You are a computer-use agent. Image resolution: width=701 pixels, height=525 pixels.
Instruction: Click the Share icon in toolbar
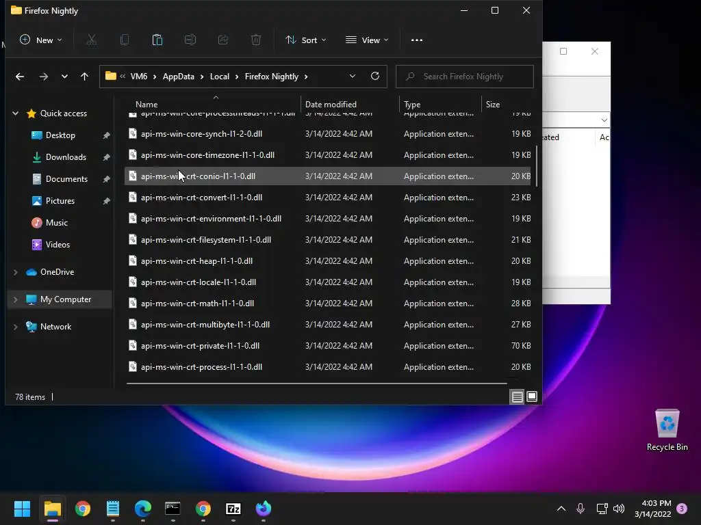pos(223,40)
